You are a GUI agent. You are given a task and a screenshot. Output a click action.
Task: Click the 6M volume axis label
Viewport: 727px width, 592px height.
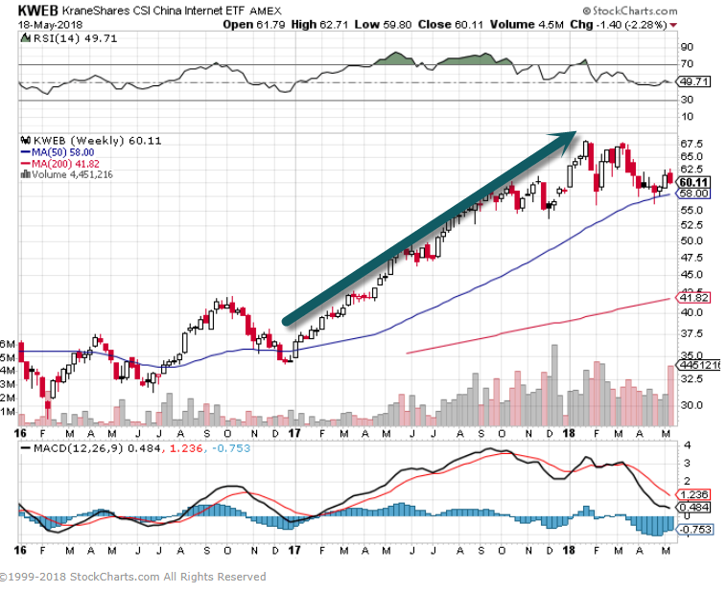pyautogui.click(x=8, y=344)
